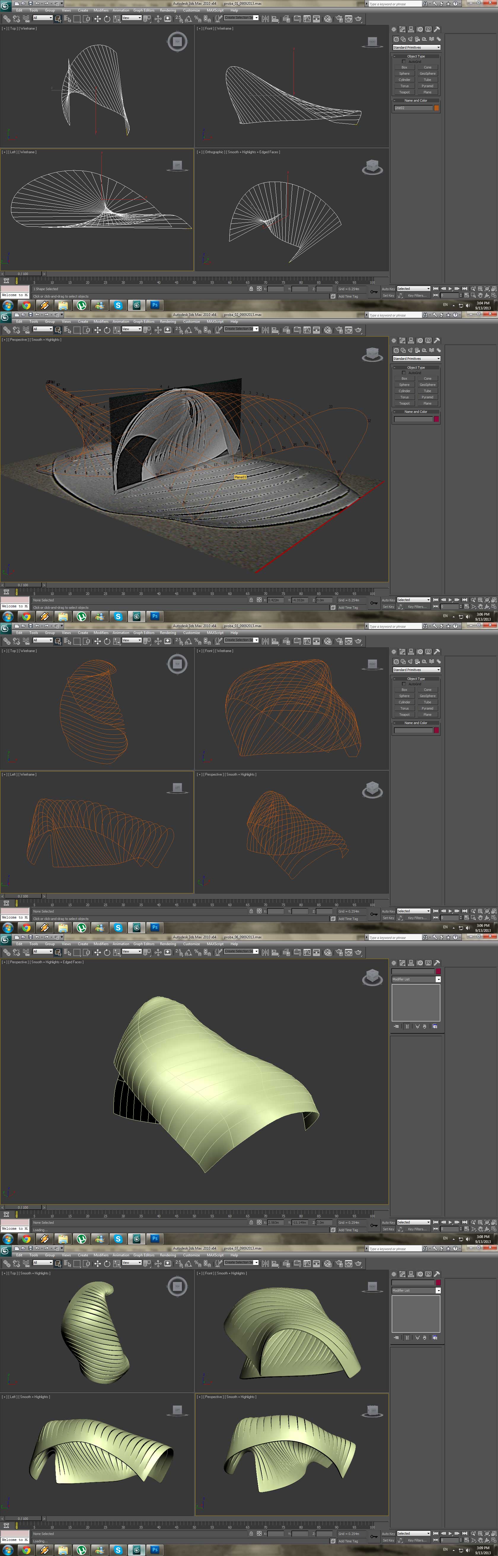The height and width of the screenshot is (1556, 498).
Task: Open Motion tab in proba_02 command panel
Action: [419, 340]
